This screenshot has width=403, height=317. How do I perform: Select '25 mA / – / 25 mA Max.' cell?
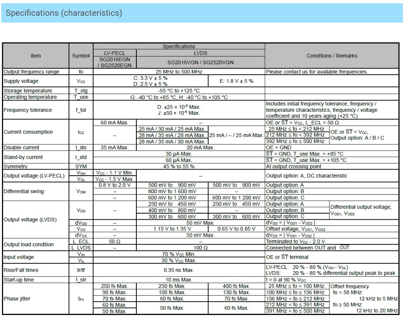[x=236, y=135]
